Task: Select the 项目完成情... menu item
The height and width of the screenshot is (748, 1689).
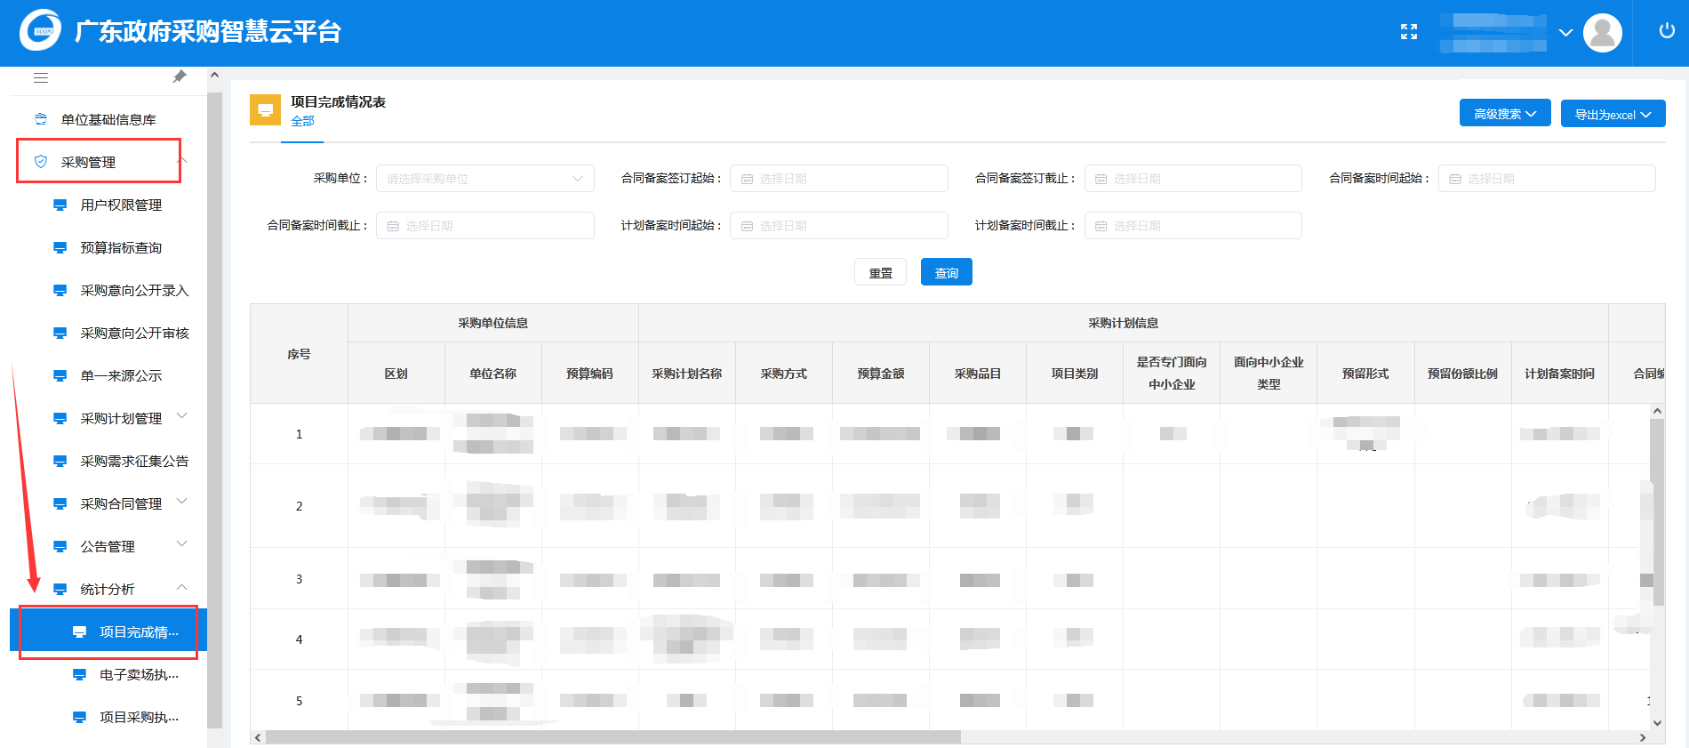Action: 108,631
